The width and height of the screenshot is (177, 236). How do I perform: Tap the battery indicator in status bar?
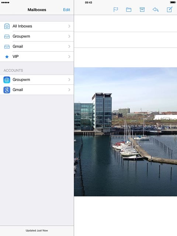click(x=173, y=3)
